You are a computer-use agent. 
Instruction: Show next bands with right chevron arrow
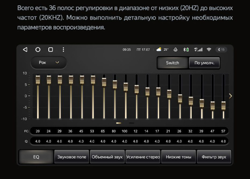[230, 96]
